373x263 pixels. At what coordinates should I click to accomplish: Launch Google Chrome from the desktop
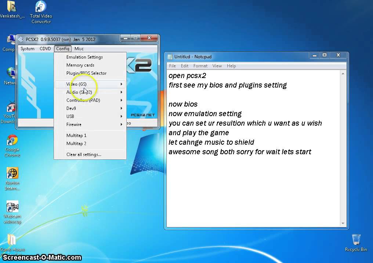[12, 145]
